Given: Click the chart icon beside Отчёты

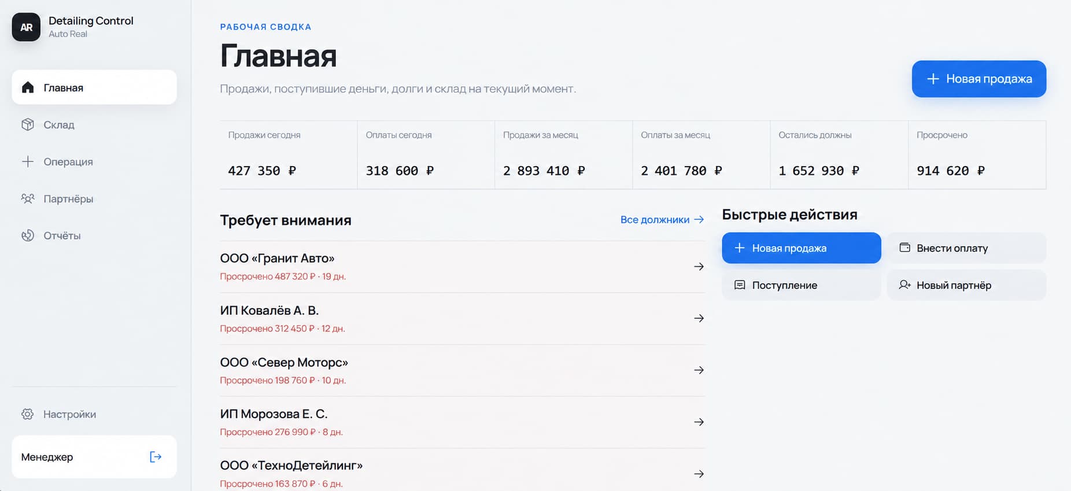Looking at the screenshot, I should click(28, 235).
